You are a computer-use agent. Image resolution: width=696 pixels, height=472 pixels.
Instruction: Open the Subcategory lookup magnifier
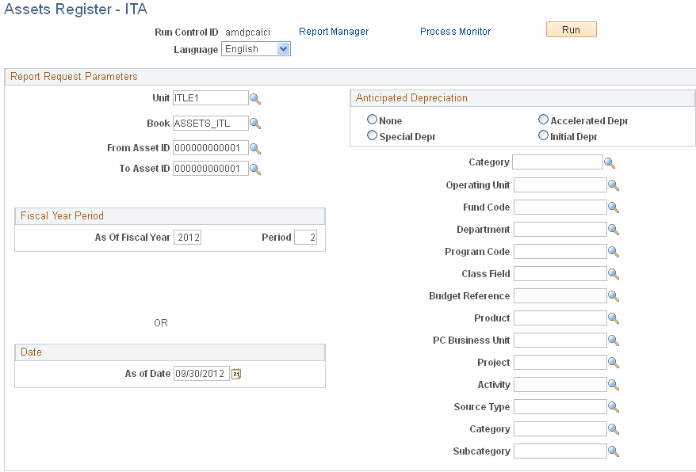click(614, 451)
